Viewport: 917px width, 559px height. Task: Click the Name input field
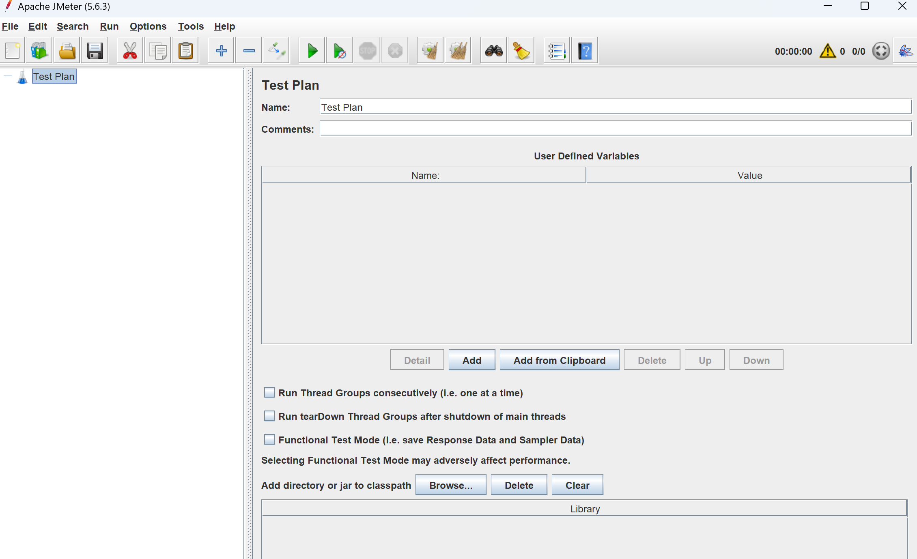click(x=616, y=107)
